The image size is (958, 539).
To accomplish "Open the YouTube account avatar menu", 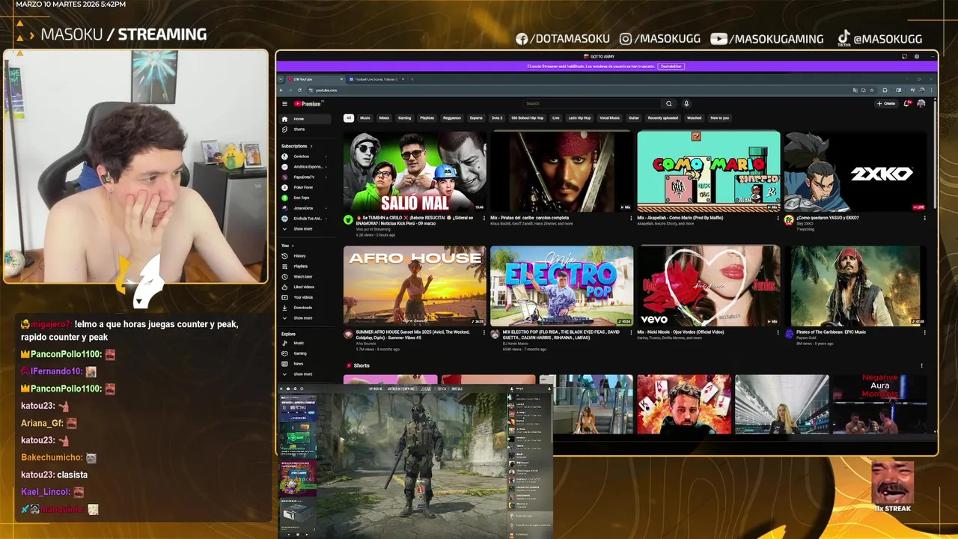I will [921, 103].
